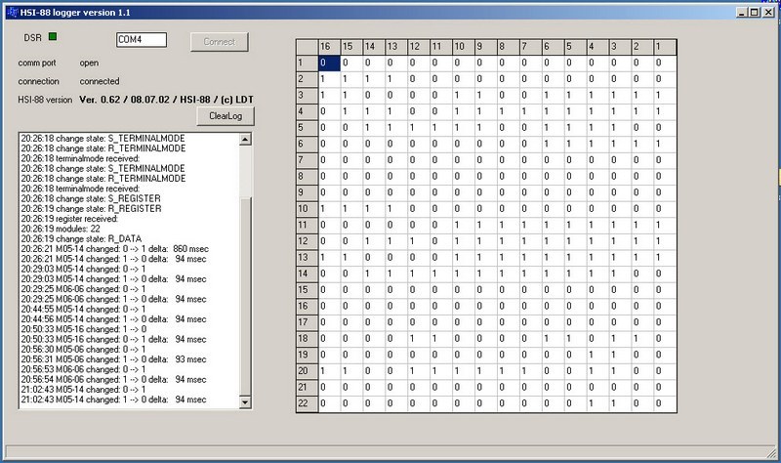
Task: Click the cell at row 5, column 14
Action: [x=374, y=127]
